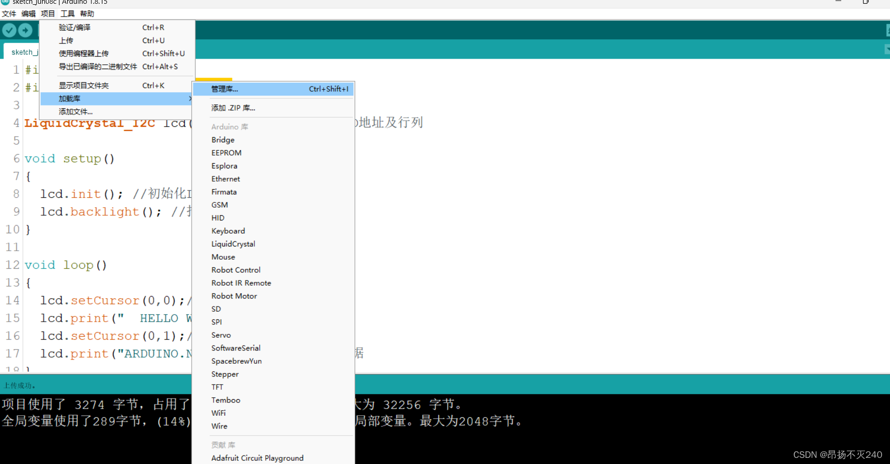Image resolution: width=890 pixels, height=464 pixels.
Task: Include the SoftwareSerial library
Action: click(273, 348)
